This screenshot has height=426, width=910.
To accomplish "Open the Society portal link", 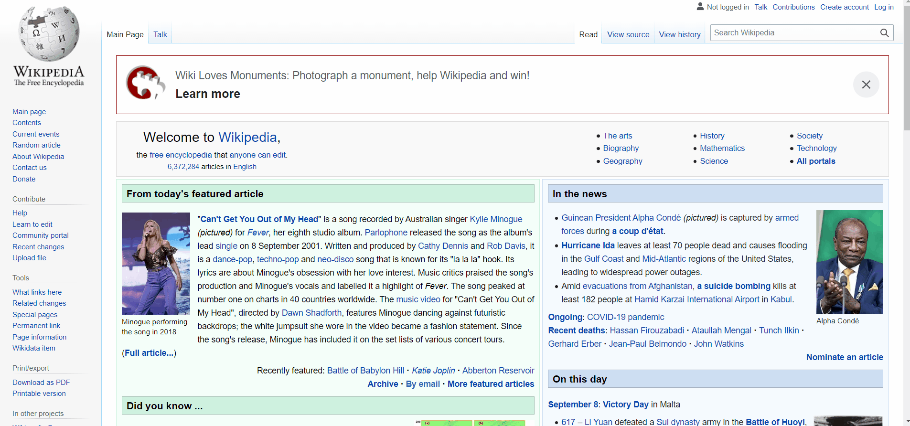I will tap(809, 136).
